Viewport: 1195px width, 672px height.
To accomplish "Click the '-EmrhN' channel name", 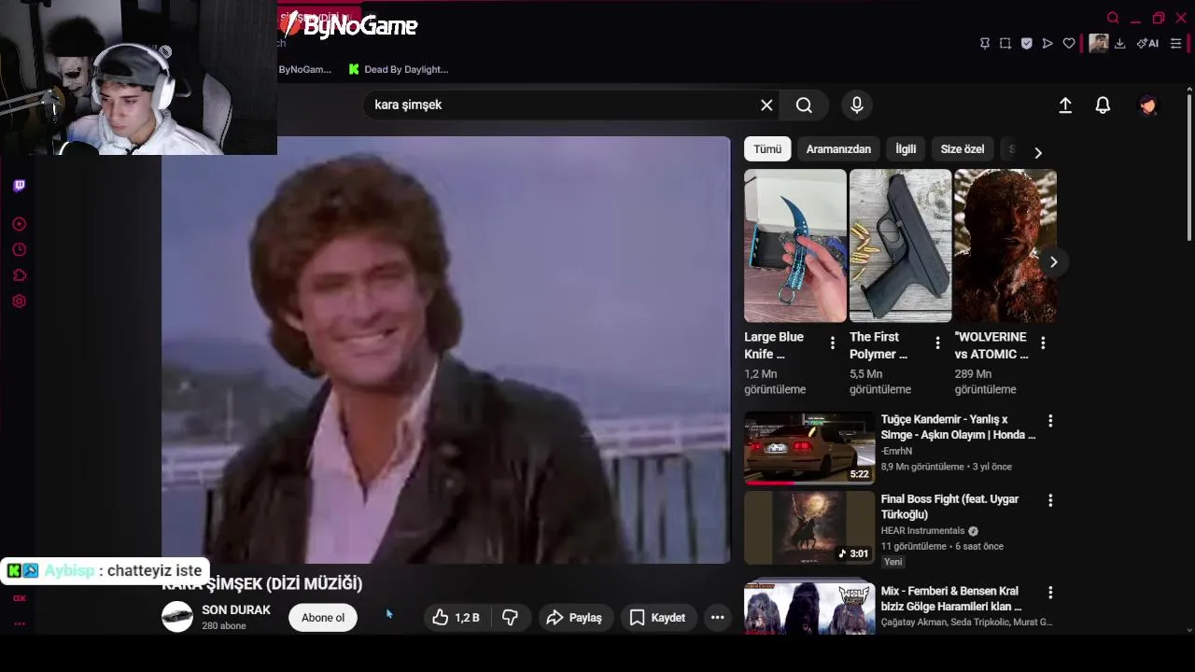I will click(x=896, y=452).
